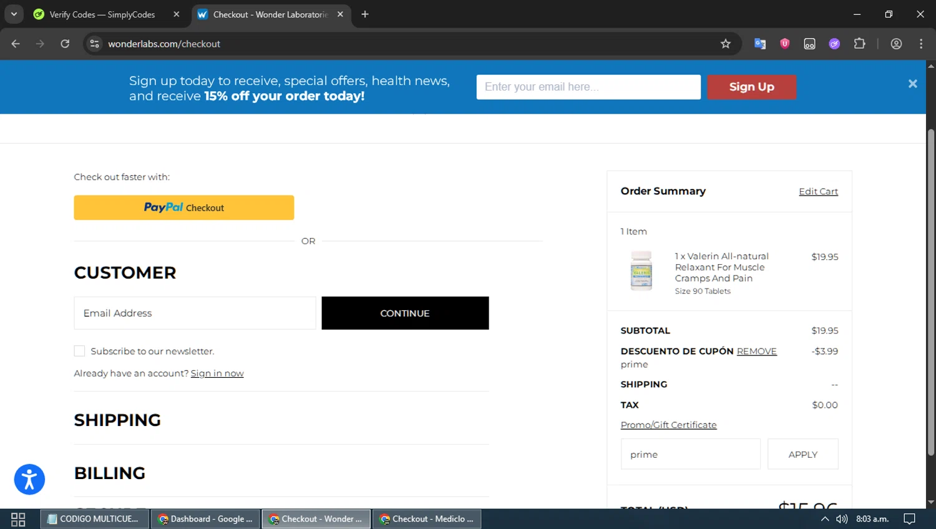Click REMOVE next to coupon discount

point(756,351)
